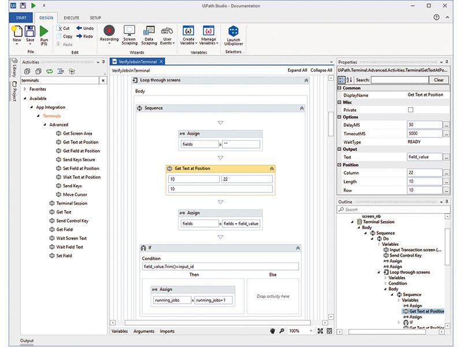
Task: Click the terminals search field
Action: coord(60,80)
